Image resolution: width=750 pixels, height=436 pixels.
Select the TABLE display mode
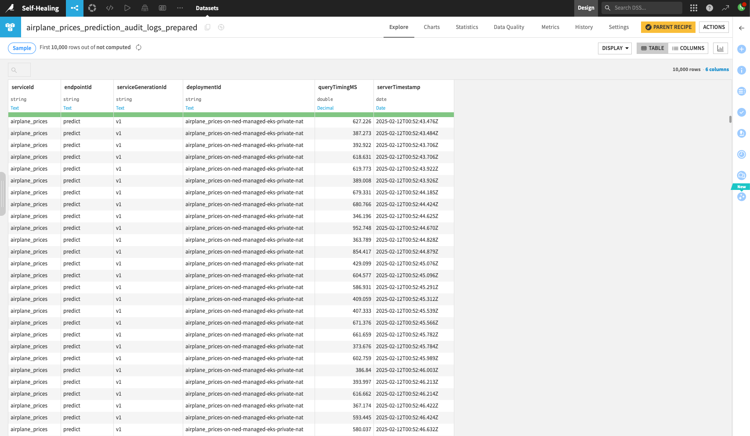click(x=652, y=48)
